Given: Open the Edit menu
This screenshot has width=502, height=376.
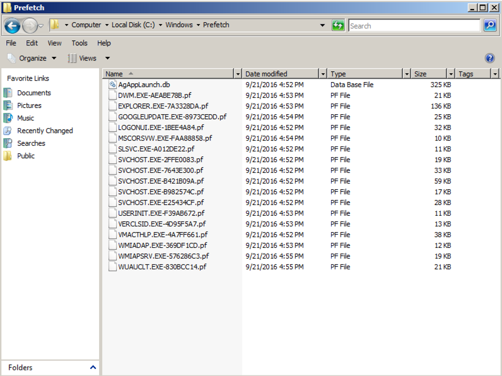Looking at the screenshot, I should coord(32,43).
